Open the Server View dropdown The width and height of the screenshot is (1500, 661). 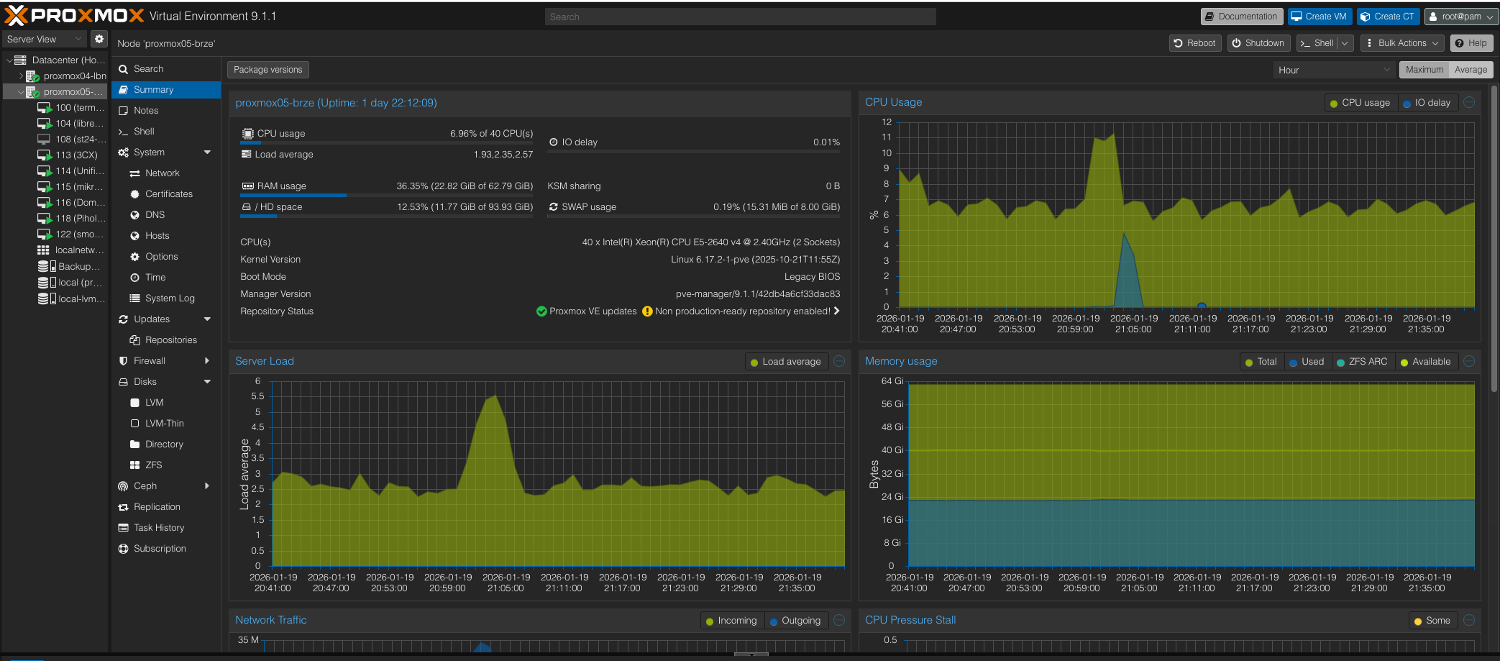[45, 39]
